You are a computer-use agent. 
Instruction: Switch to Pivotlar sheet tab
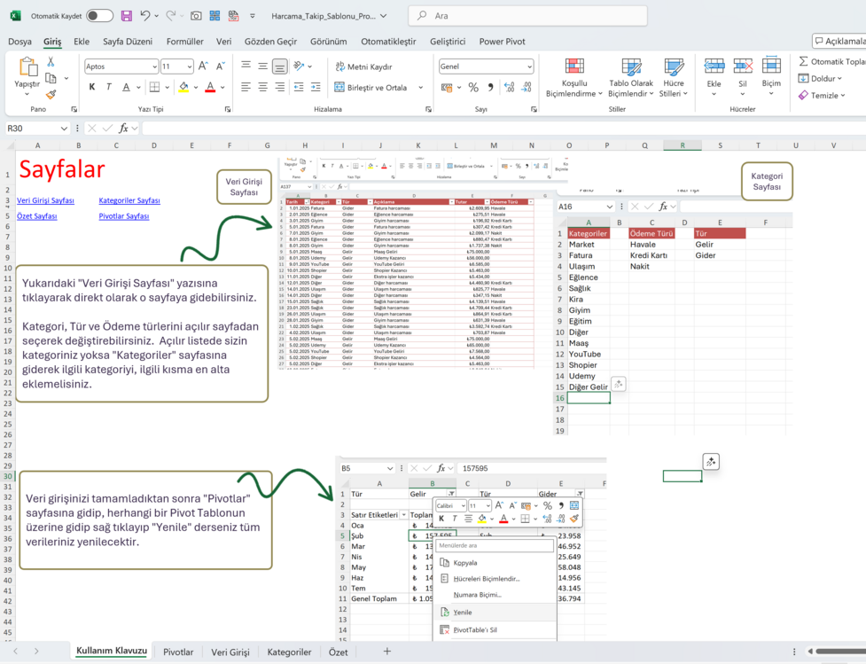click(178, 652)
